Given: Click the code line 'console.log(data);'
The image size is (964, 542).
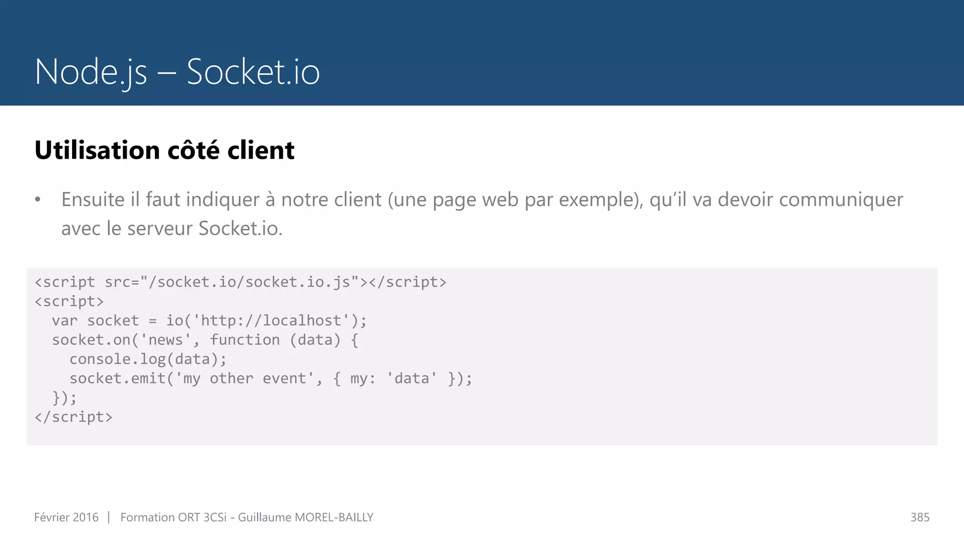Looking at the screenshot, I should click(148, 359).
